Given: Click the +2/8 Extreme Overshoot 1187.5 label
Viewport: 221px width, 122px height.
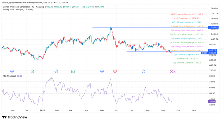Looking at the screenshot, I should [187, 14].
